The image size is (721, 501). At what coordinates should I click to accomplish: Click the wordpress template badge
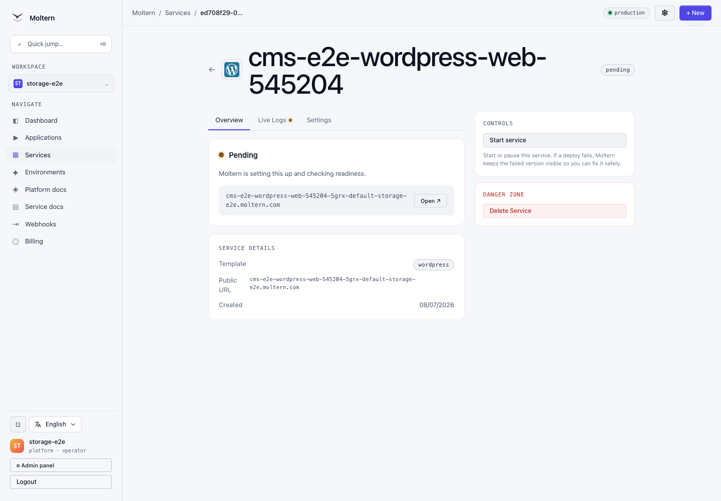click(434, 265)
